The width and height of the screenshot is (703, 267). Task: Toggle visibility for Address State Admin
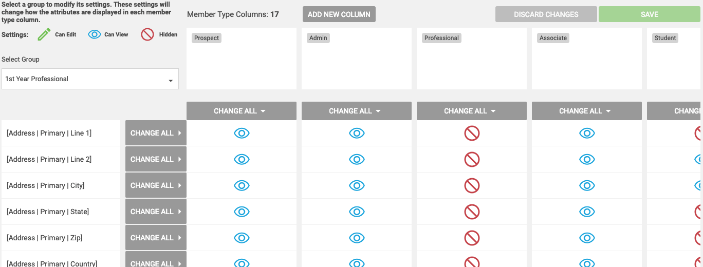pos(357,212)
